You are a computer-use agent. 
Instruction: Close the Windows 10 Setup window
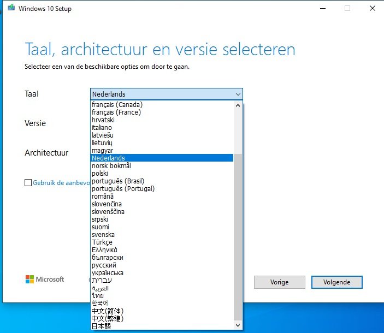(373, 8)
